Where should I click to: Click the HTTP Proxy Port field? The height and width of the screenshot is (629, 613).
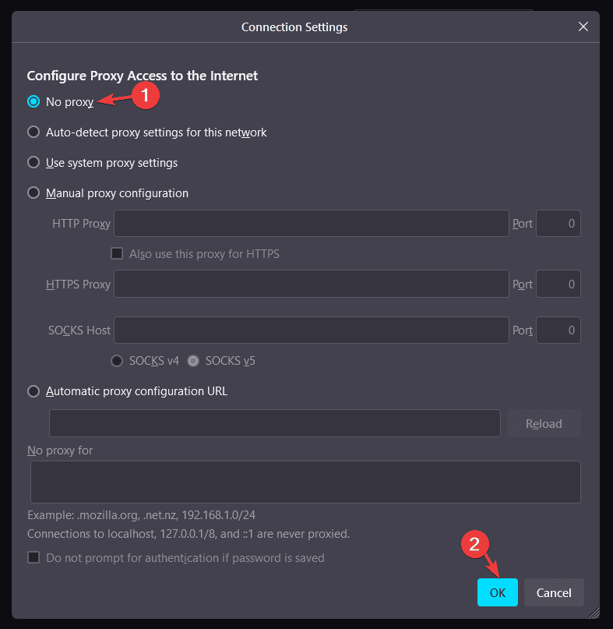coord(558,224)
